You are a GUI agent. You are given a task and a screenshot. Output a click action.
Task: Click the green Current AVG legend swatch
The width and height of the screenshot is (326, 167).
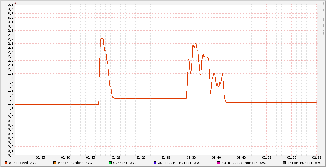coord(110,163)
